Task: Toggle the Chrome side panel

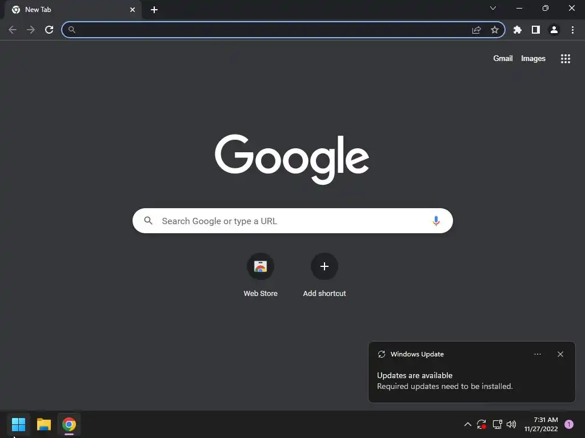Action: pos(536,30)
